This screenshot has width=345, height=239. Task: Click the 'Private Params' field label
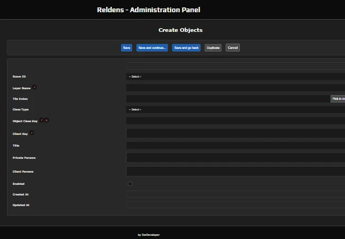pos(24,158)
